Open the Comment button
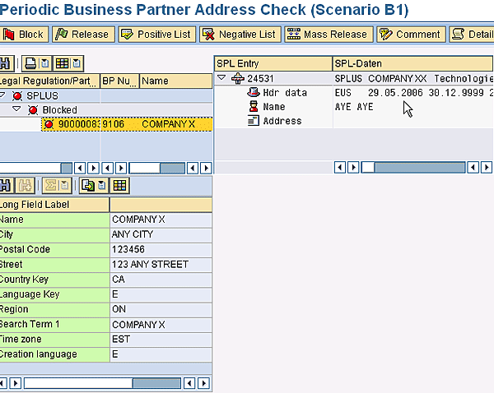The image size is (494, 393). [411, 35]
